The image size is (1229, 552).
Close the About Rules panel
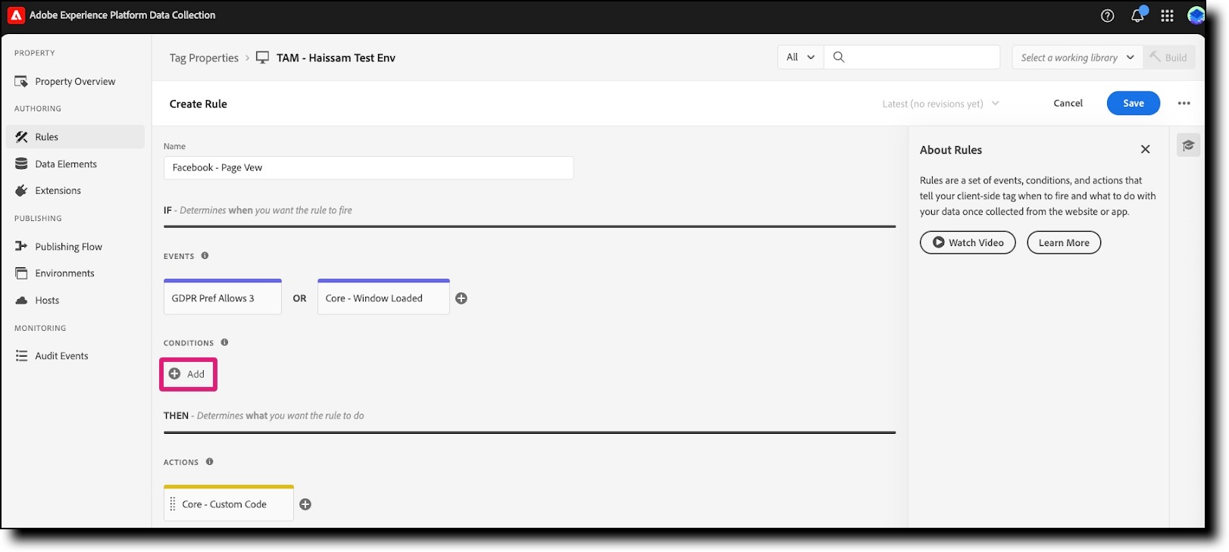pyautogui.click(x=1145, y=149)
